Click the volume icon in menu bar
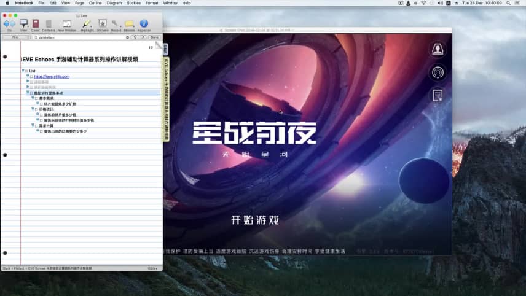Image resolution: width=526 pixels, height=296 pixels. [x=440, y=3]
